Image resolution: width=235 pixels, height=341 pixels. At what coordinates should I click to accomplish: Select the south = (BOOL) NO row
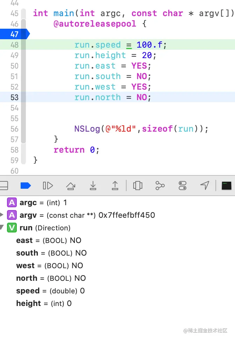click(x=117, y=253)
